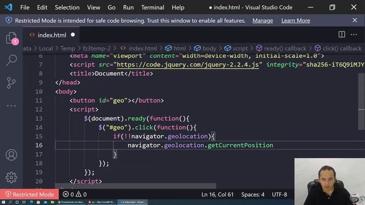Open Microsoft Store from the taskbar
The image size is (365, 205).
click(x=38, y=202)
